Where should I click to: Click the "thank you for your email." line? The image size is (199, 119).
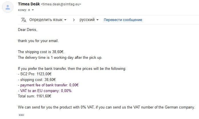tap(38, 41)
